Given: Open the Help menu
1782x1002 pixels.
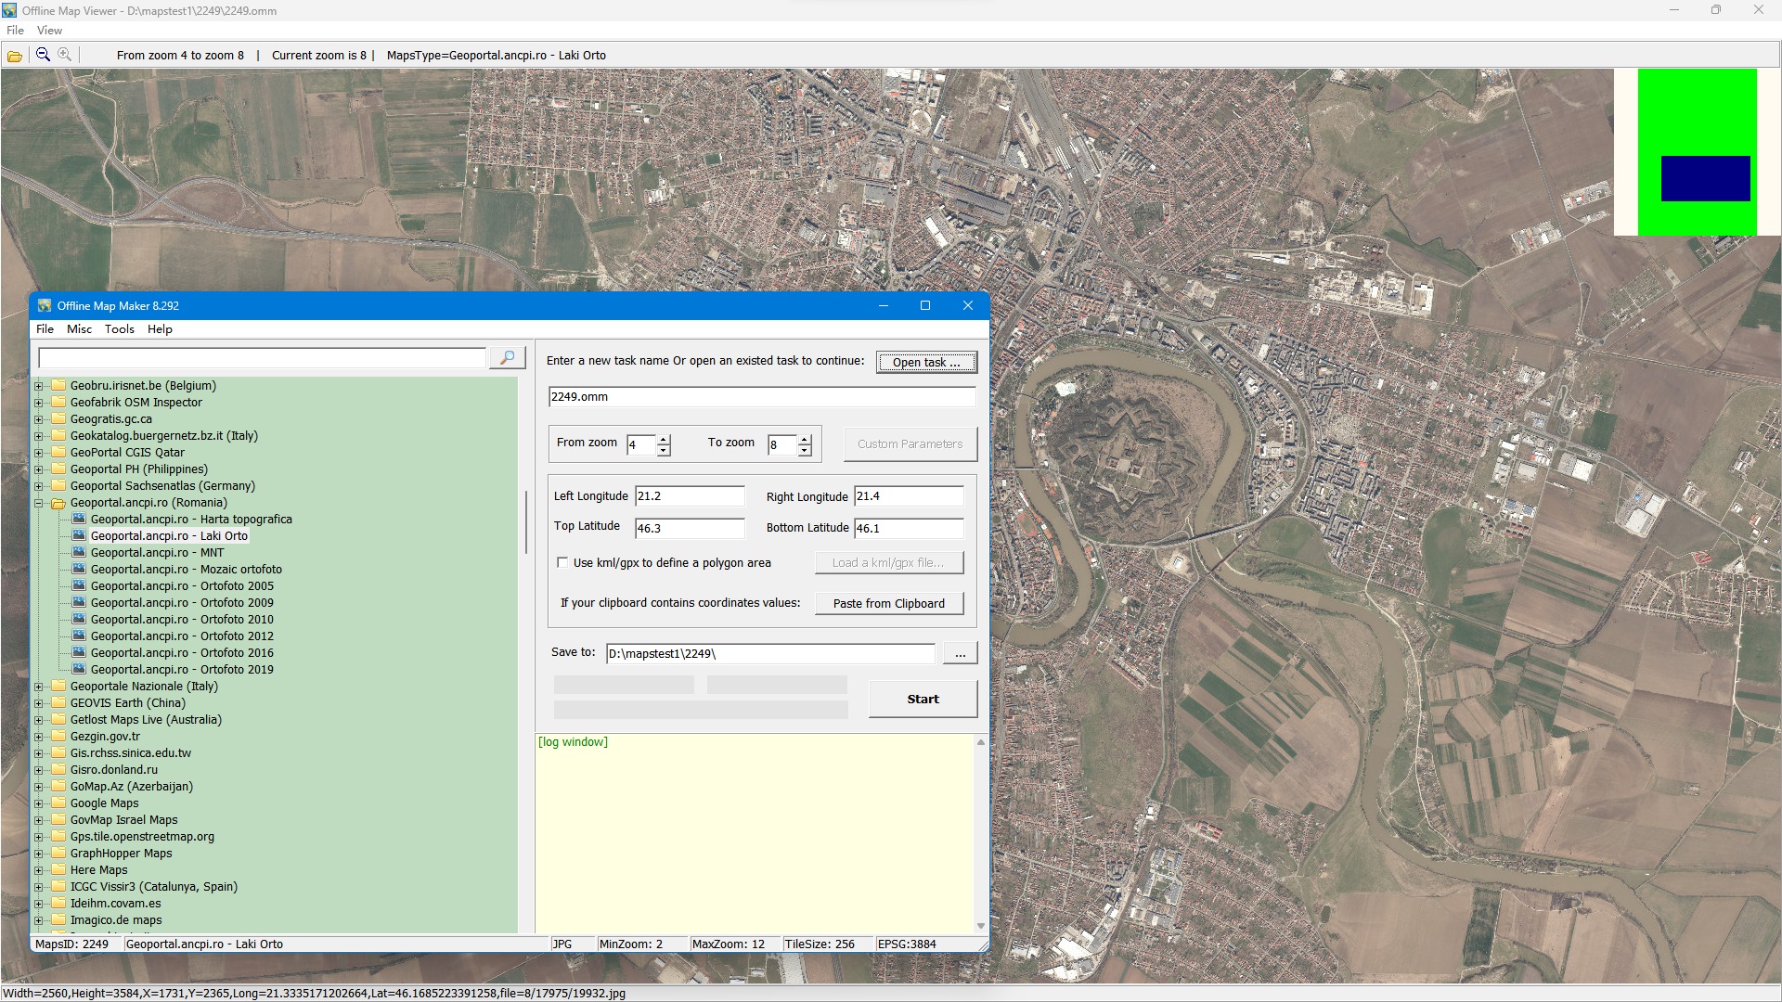Looking at the screenshot, I should pos(160,329).
